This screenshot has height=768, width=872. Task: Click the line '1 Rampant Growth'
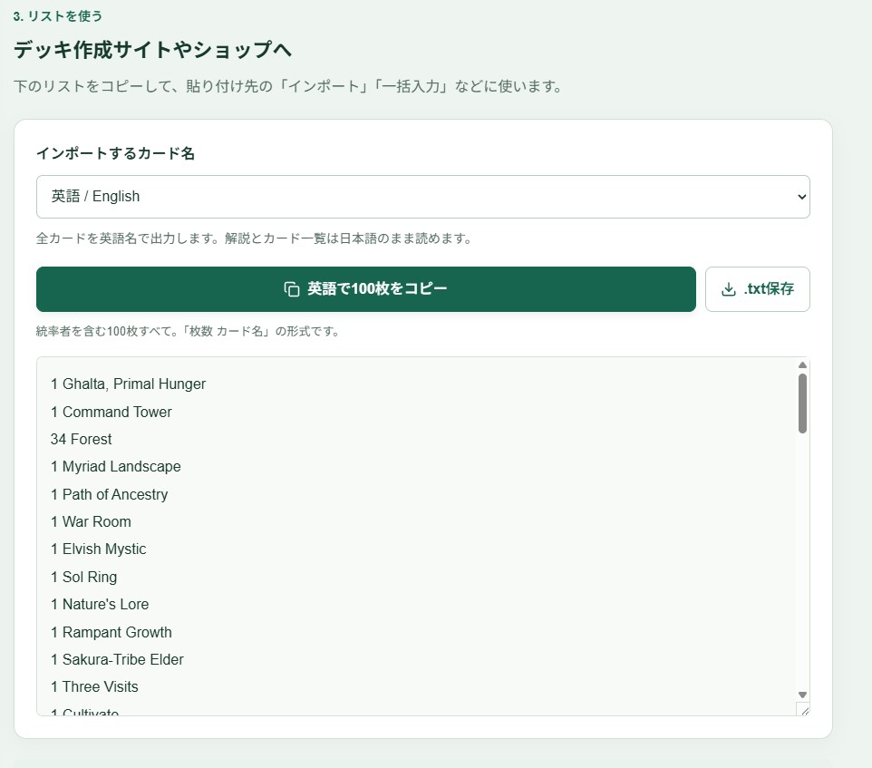pos(111,632)
